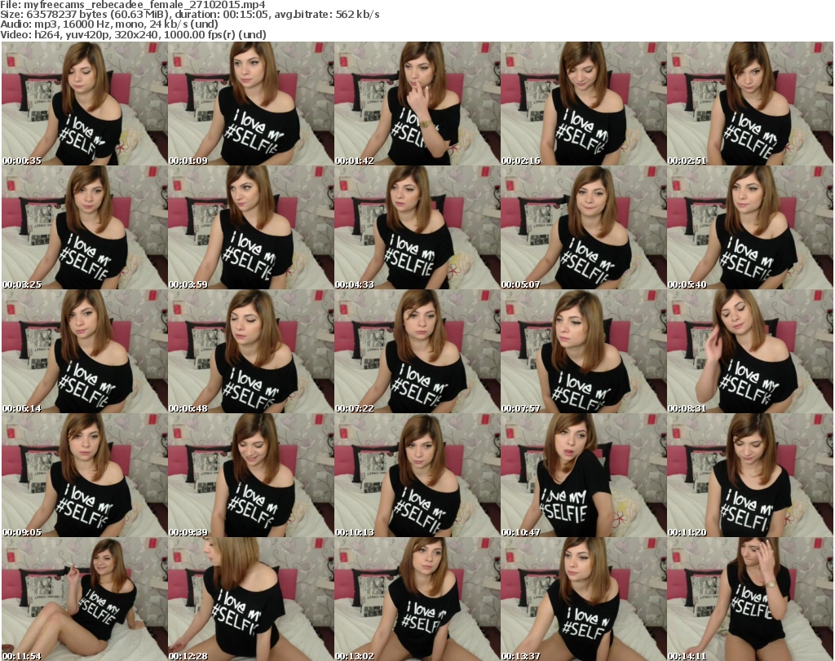
Task: Click the Video h264 info line
Action: (130, 35)
